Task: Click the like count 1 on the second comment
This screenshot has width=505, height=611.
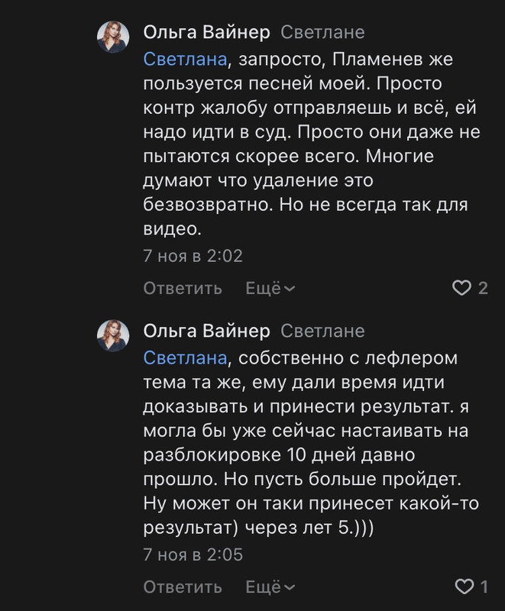Action: pos(483,587)
